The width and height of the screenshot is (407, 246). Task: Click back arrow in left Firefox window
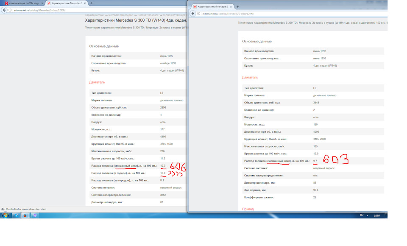4,10
